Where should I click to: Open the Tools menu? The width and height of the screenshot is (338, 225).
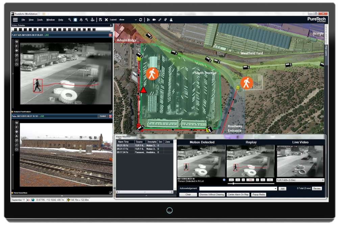[39, 20]
